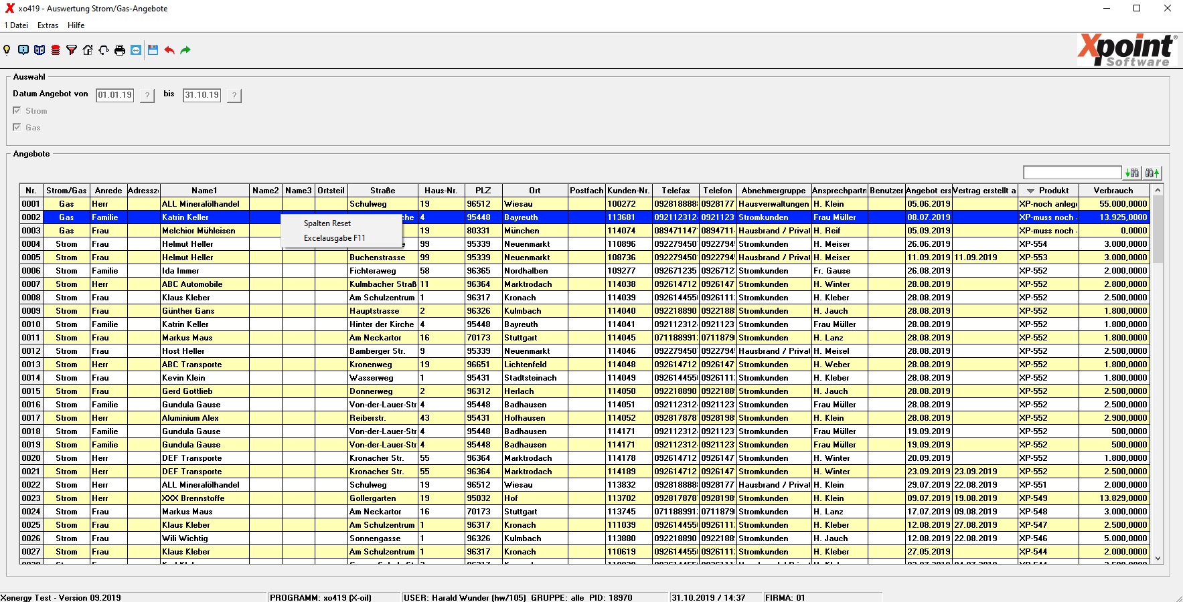The image size is (1183, 602).
Task: Open date picker for Datum Angebot von
Action: [147, 96]
